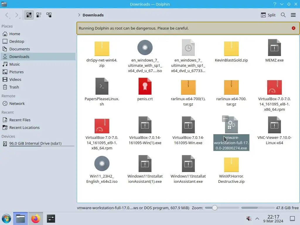Open Trash in Places
The width and height of the screenshot is (300, 225).
[38, 87]
